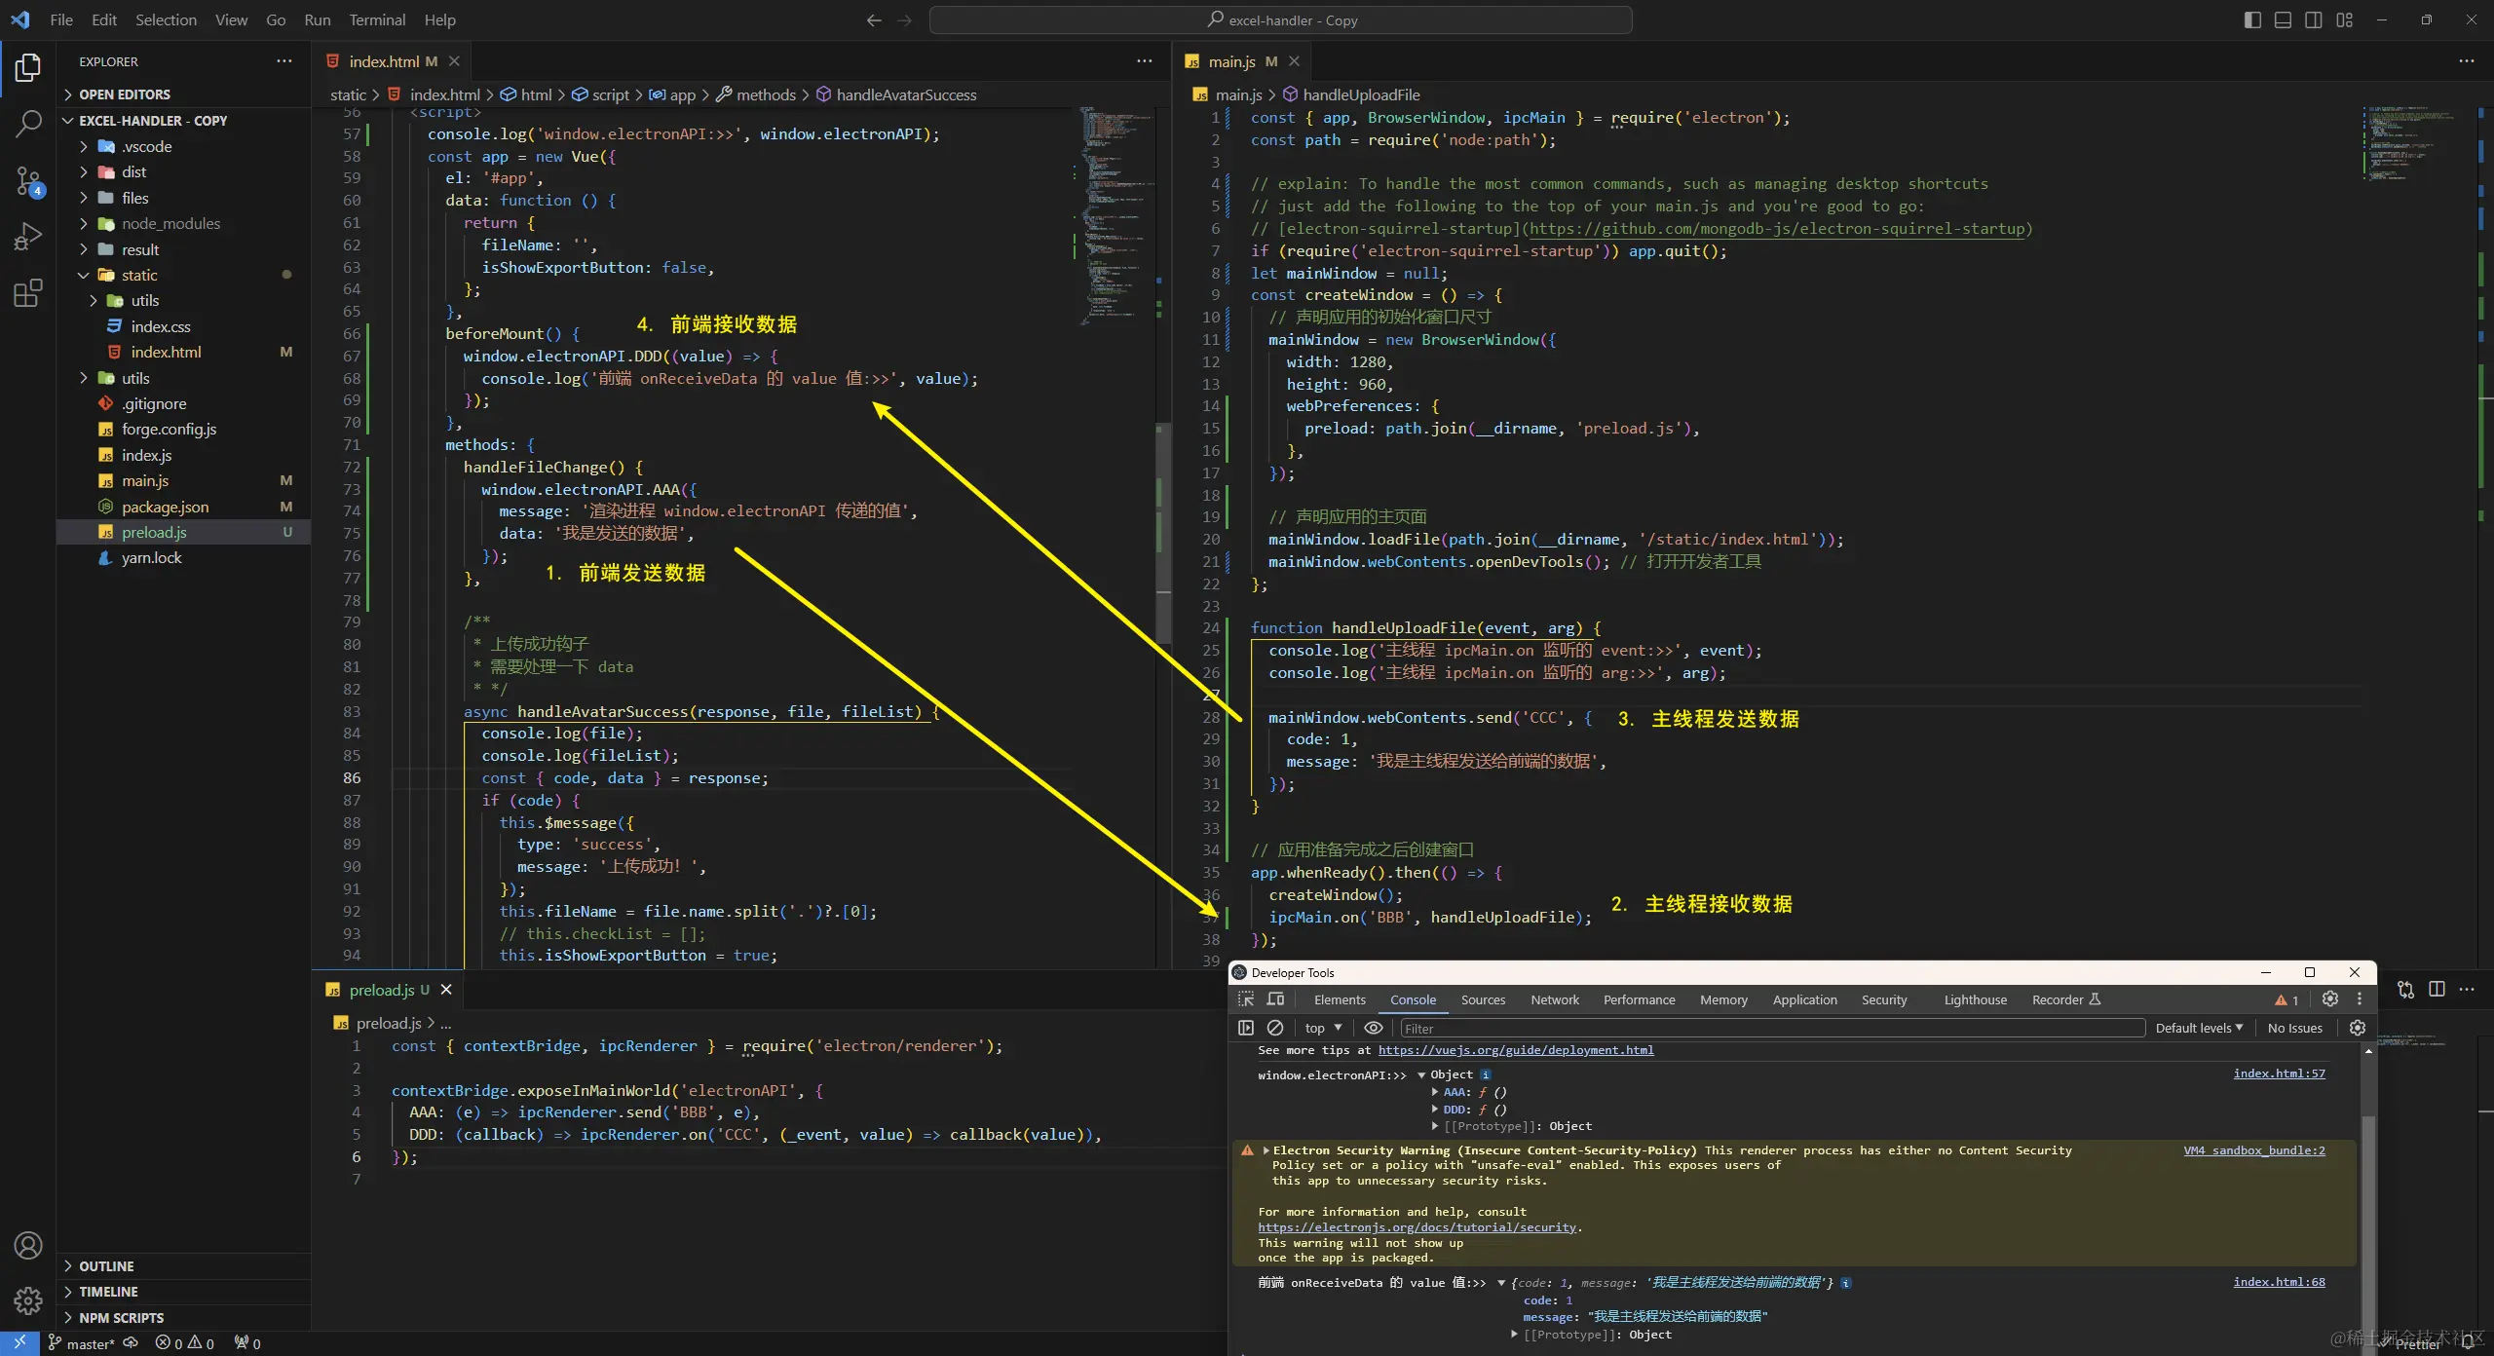Image resolution: width=2494 pixels, height=1356 pixels.
Task: Switch to the Lighthouse tab in DevTools
Action: coord(1975,999)
